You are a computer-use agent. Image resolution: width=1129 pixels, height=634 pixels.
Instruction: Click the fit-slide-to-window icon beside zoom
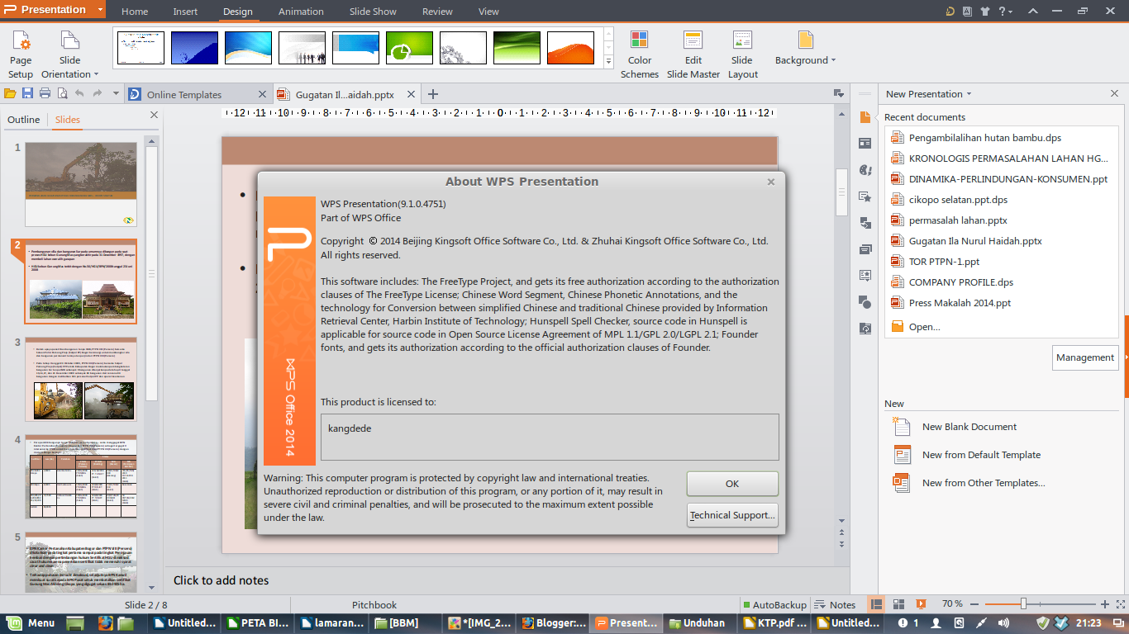(1120, 604)
